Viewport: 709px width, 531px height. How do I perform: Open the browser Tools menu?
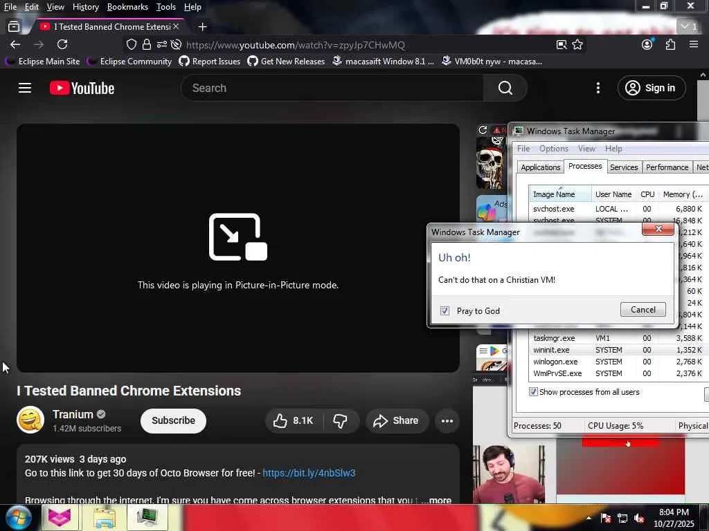166,7
